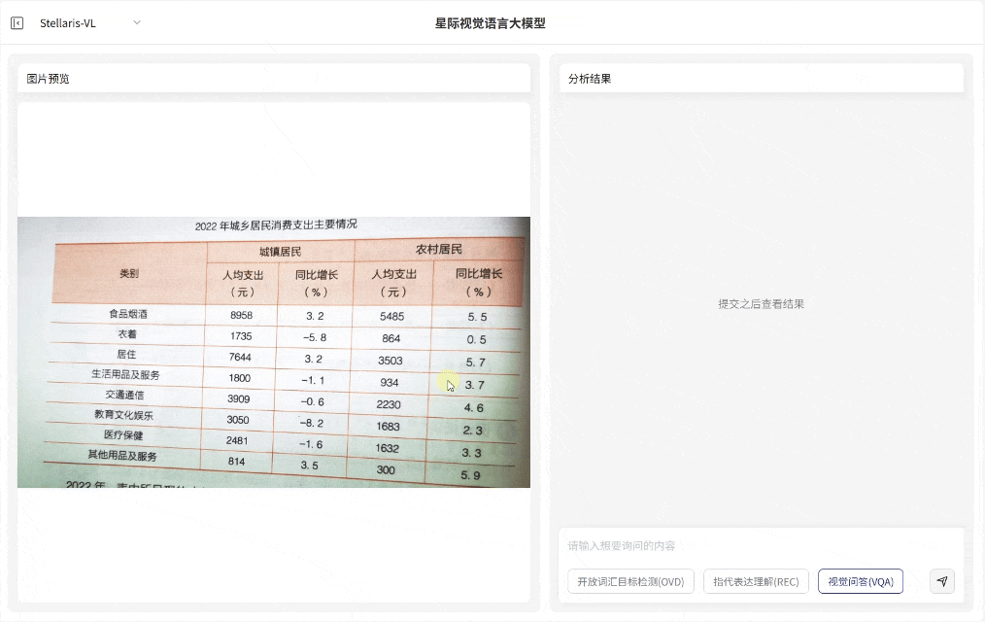The width and height of the screenshot is (985, 622).
Task: Click the Stellaris-VL model name
Action: coord(68,23)
